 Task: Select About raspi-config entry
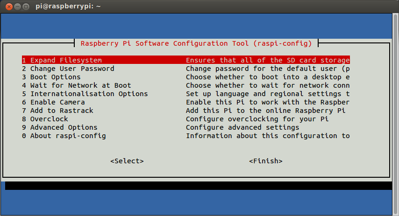tap(64, 136)
